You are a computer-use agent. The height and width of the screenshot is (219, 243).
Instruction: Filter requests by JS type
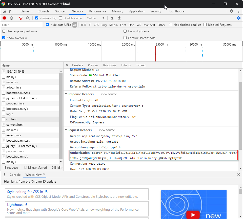[90, 25]
